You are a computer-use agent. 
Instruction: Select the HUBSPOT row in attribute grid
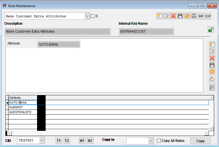23,108
